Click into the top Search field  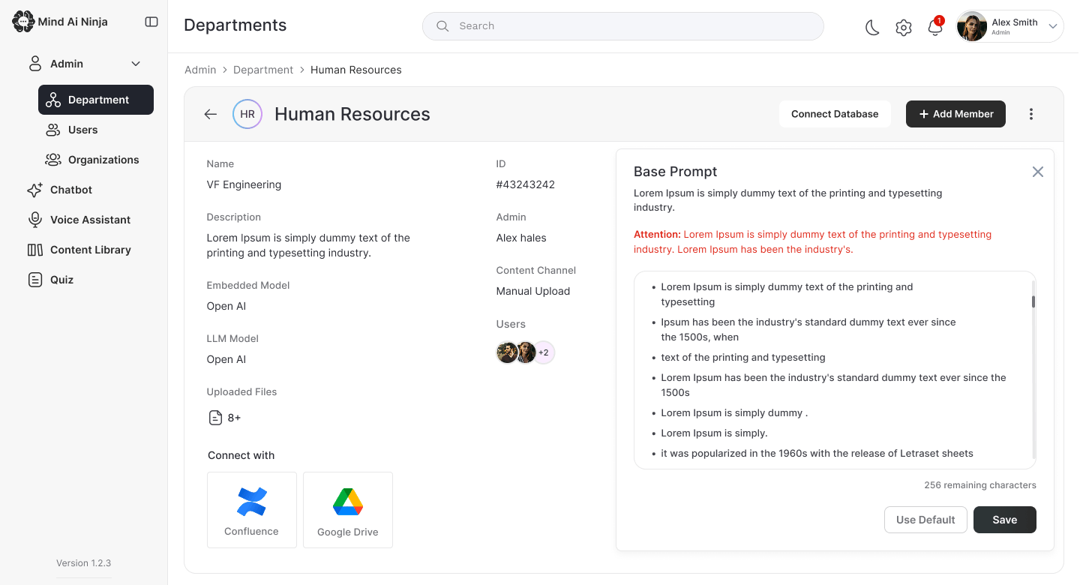click(623, 26)
